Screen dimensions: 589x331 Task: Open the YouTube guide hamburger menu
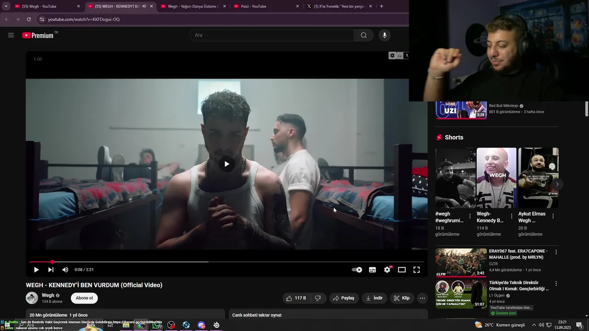click(11, 35)
